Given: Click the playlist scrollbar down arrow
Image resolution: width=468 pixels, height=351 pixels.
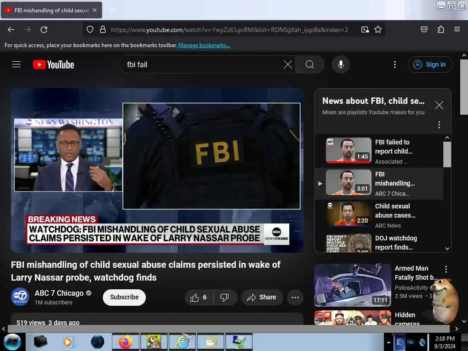Looking at the screenshot, I should [x=447, y=249].
